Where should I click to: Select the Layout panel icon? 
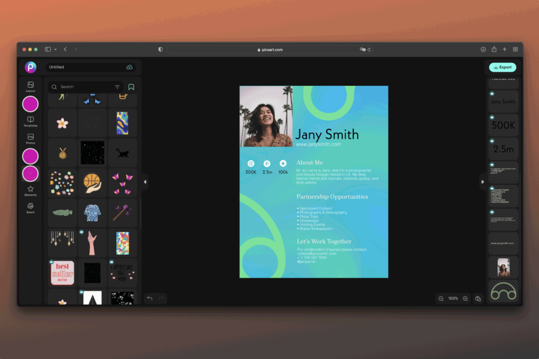click(30, 85)
